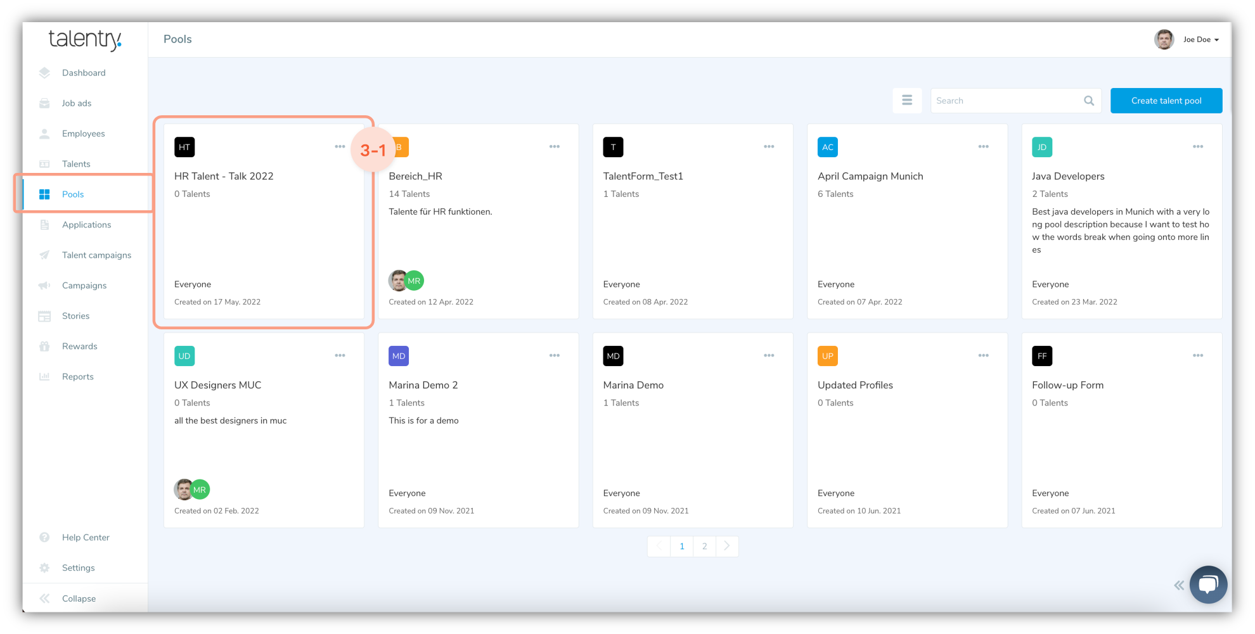
Task: Navigate to Job ads menu item
Action: 77,103
